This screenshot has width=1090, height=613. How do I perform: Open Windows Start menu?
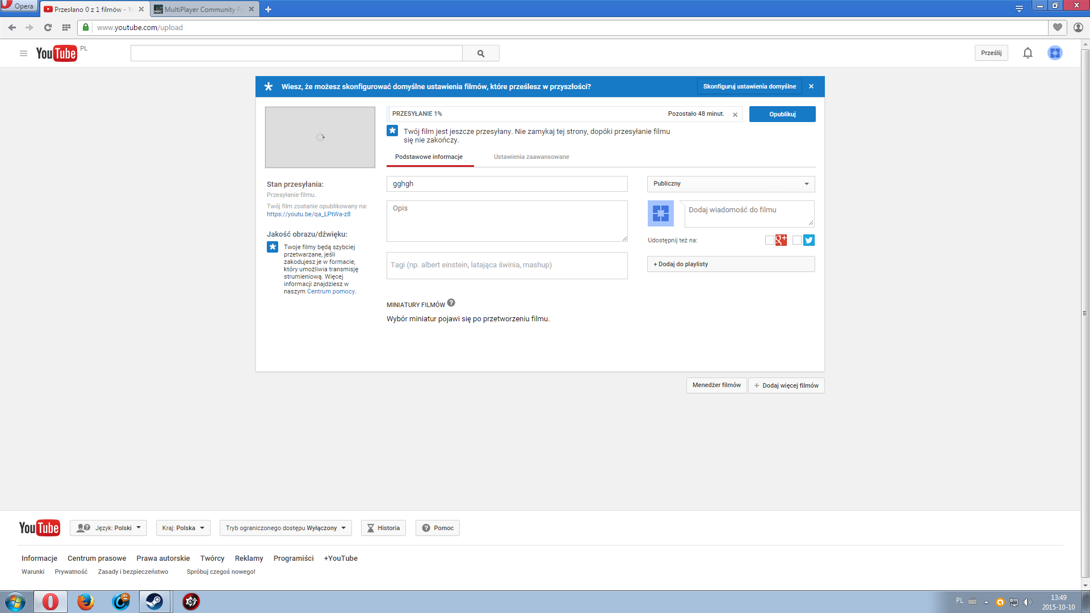pyautogui.click(x=15, y=602)
